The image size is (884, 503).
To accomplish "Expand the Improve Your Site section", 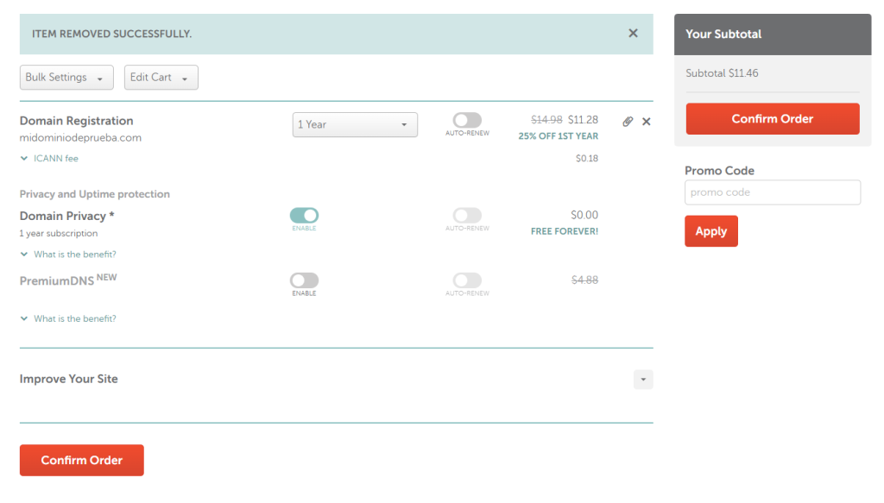I will click(643, 380).
